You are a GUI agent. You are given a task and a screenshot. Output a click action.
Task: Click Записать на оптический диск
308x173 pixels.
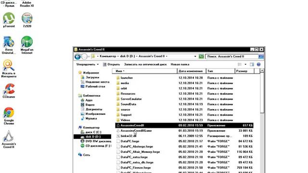pyautogui.click(x=145, y=64)
